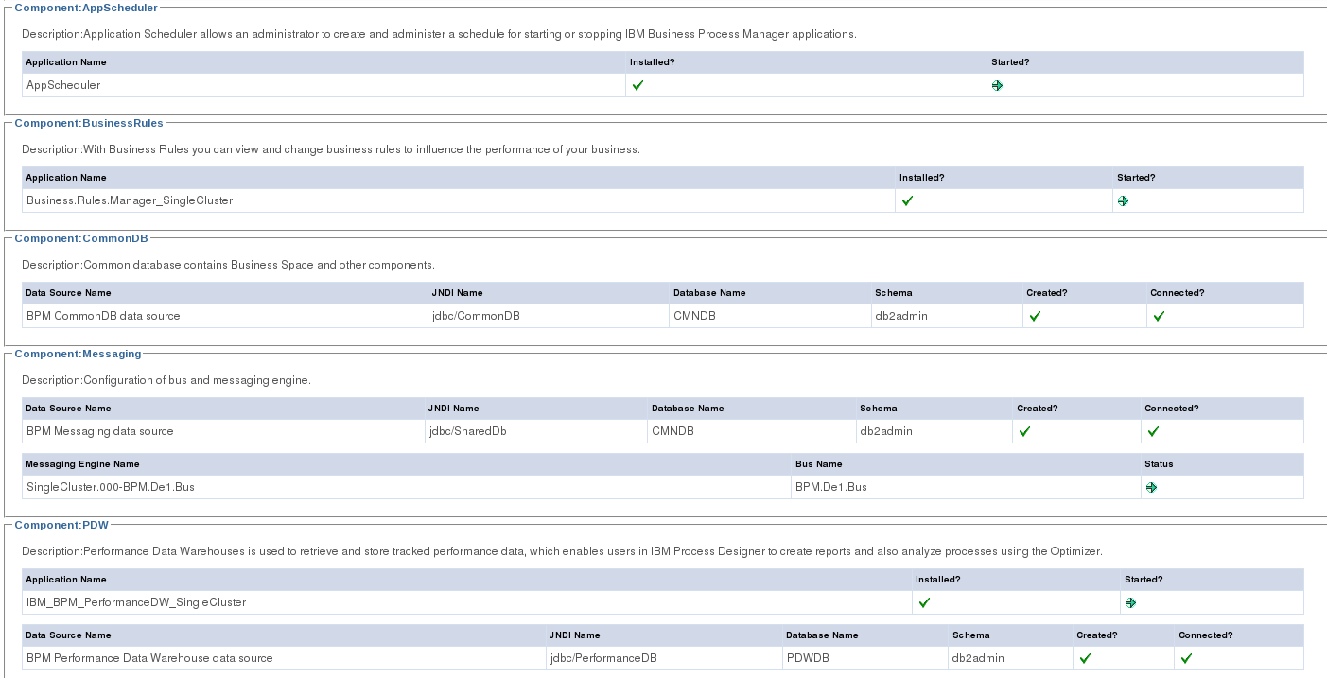Click the BPM.De1.Bus bus name cell
Image resolution: width=1327 pixels, height=678 pixels.
pos(966,487)
